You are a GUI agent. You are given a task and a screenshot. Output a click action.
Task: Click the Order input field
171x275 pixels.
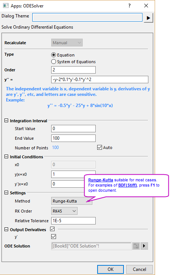73,70
